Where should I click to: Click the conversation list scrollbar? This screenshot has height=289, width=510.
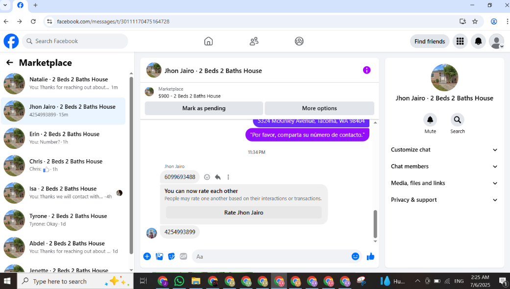131,165
